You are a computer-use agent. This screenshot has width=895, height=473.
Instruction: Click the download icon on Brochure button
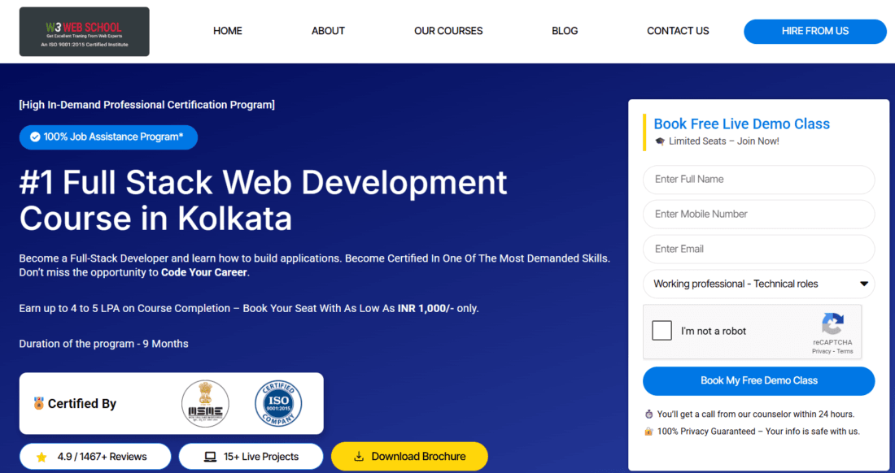(x=359, y=457)
